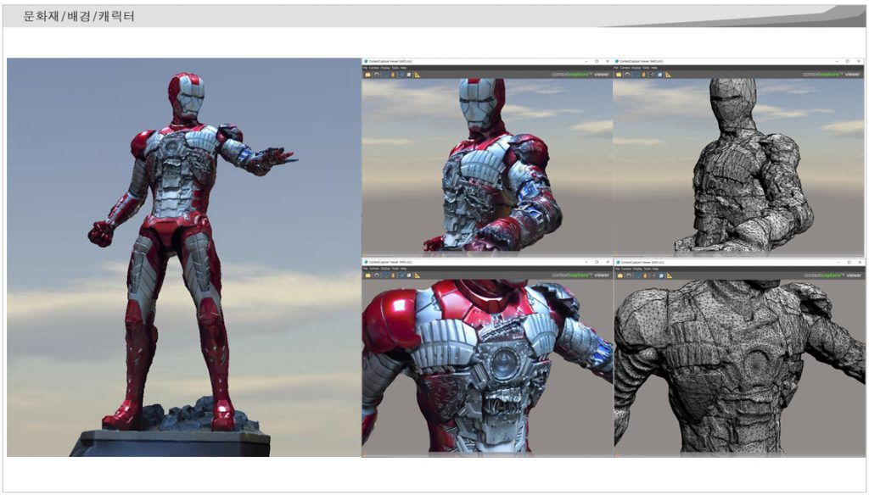Viewport: 869px width, 495px height.
Task: Open the Camera menu in upper textured viewer
Action: point(373,68)
